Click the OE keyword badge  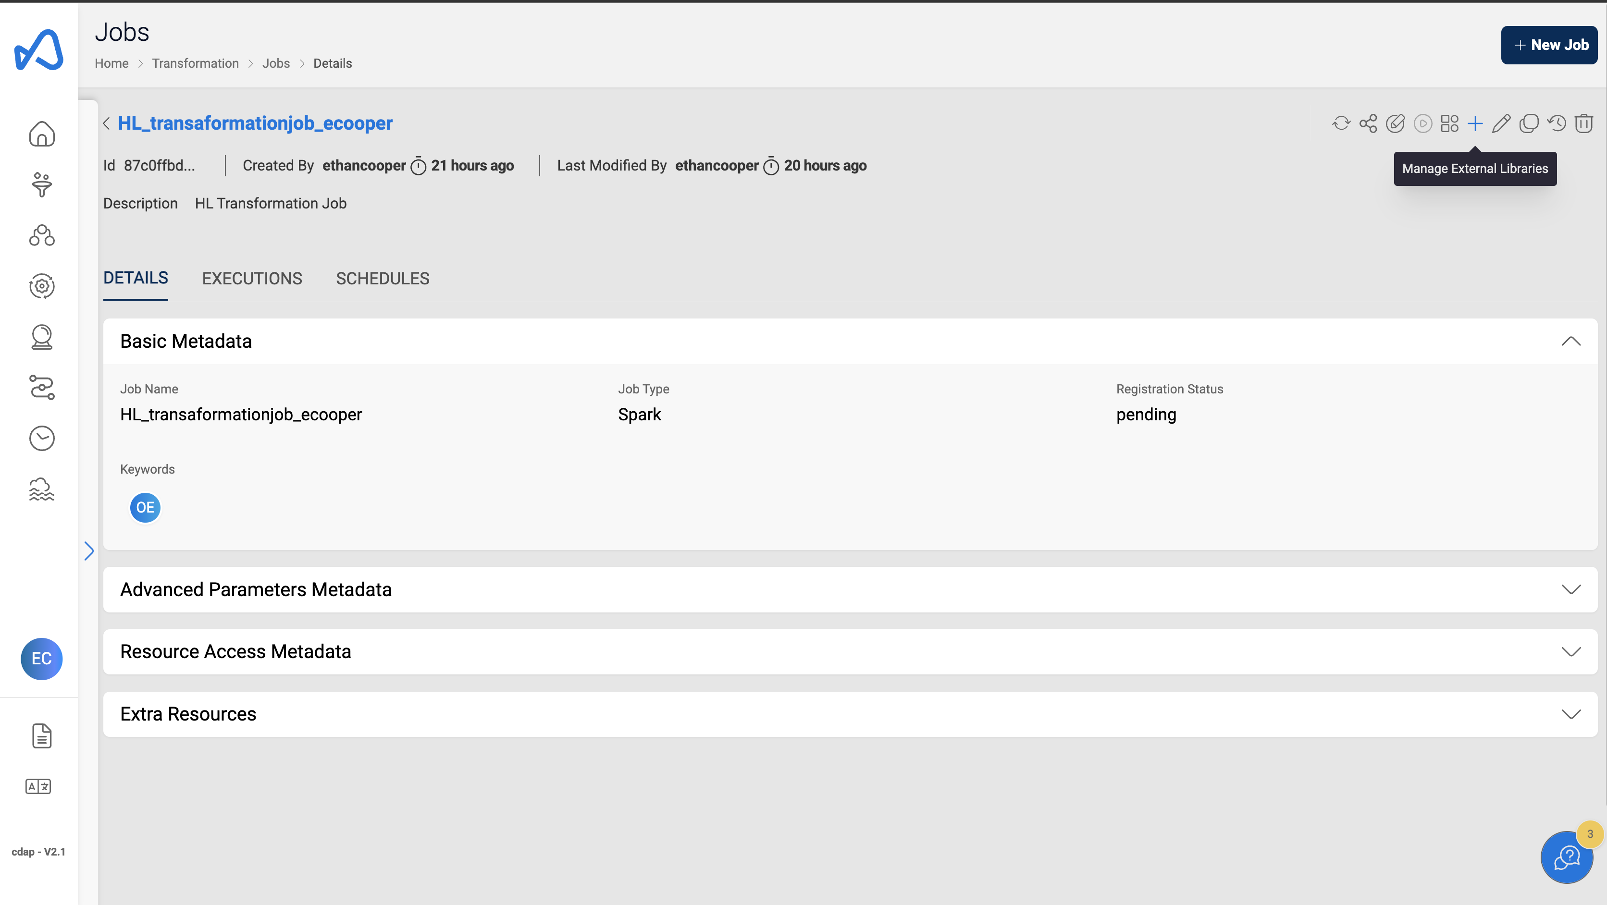coord(145,508)
